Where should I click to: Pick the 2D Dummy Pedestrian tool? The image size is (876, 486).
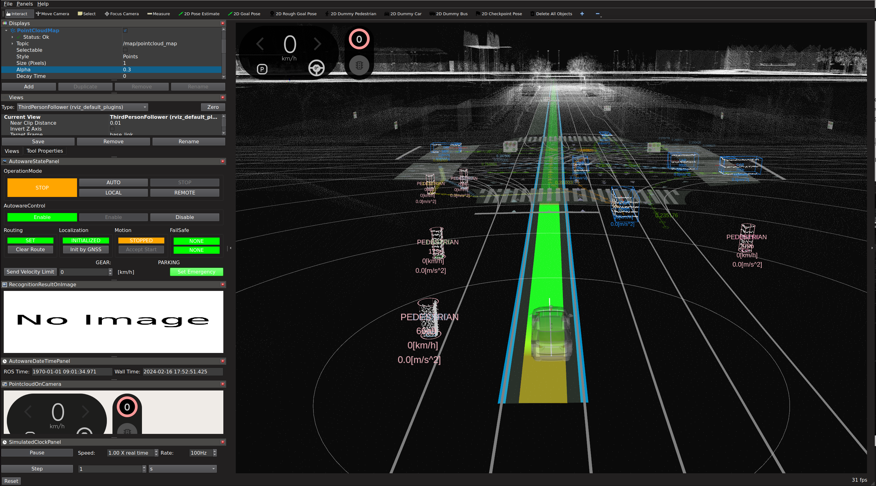(x=351, y=14)
